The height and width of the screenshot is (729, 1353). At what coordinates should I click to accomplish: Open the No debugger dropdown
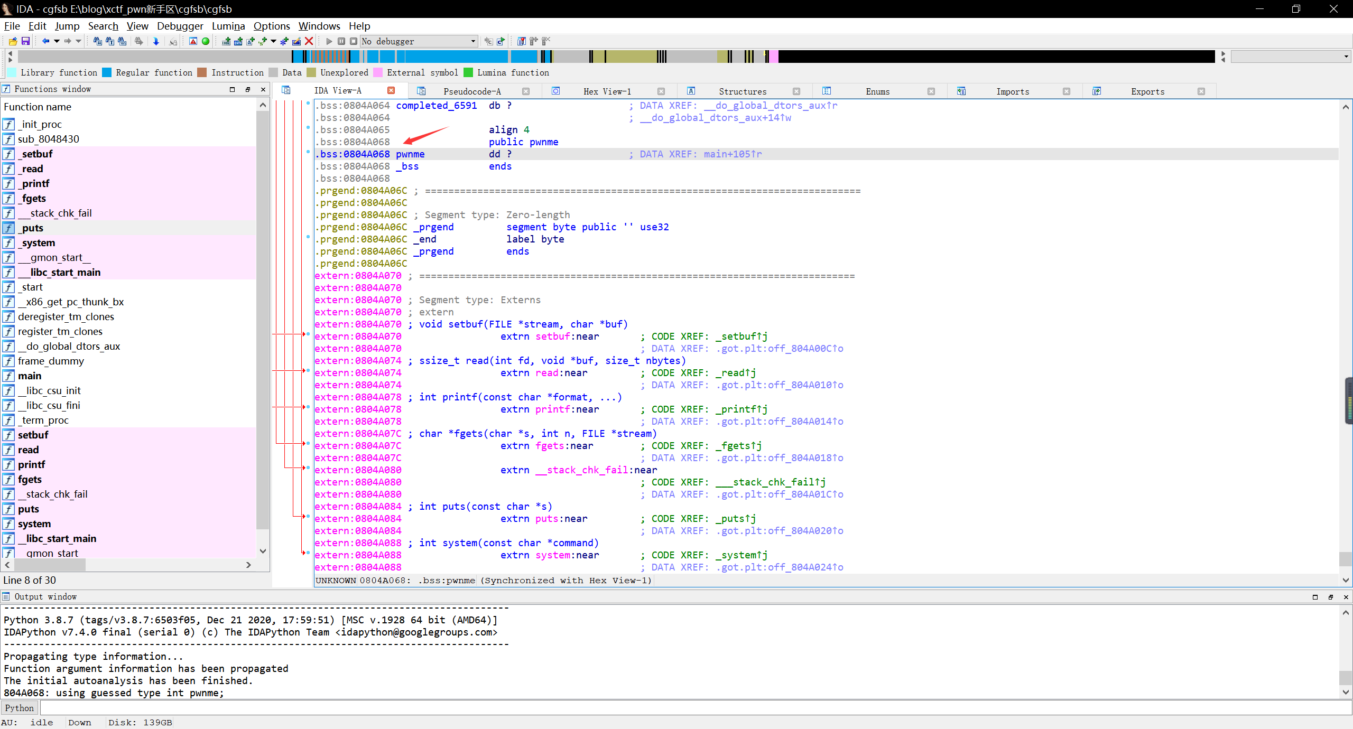pos(473,41)
